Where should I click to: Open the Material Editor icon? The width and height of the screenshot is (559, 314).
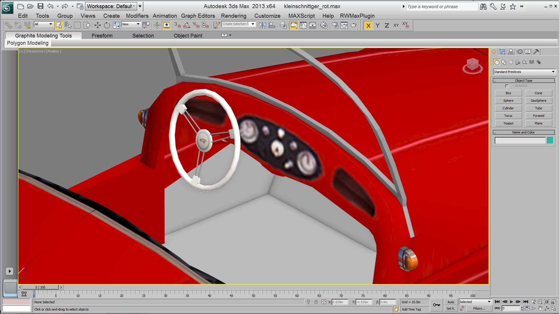click(x=324, y=26)
